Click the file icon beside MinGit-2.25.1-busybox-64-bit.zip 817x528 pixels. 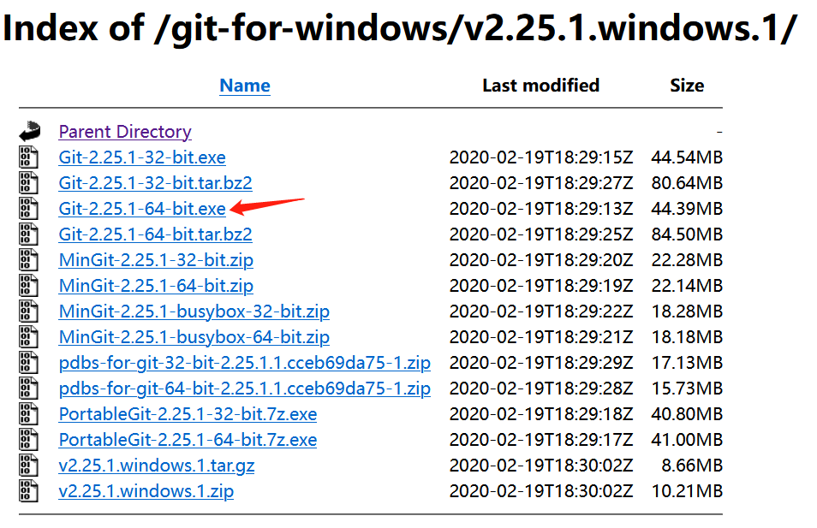(x=28, y=337)
